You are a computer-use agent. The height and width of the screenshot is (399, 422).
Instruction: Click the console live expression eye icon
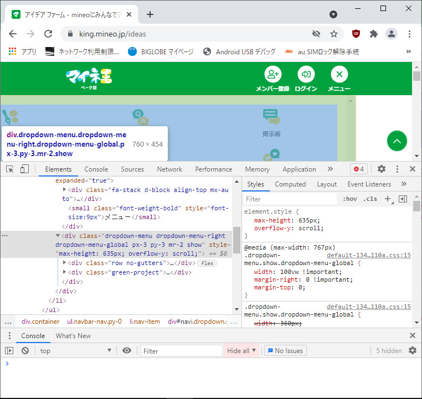127,350
